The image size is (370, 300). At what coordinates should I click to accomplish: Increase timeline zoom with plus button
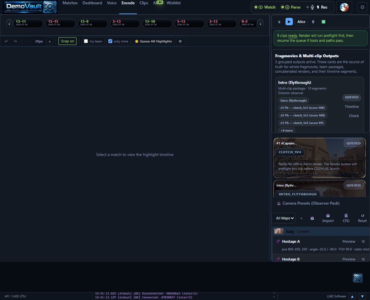50,41
